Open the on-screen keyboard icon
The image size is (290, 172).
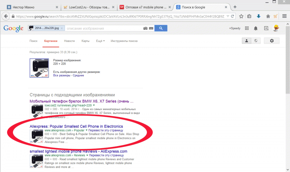click(x=151, y=28)
